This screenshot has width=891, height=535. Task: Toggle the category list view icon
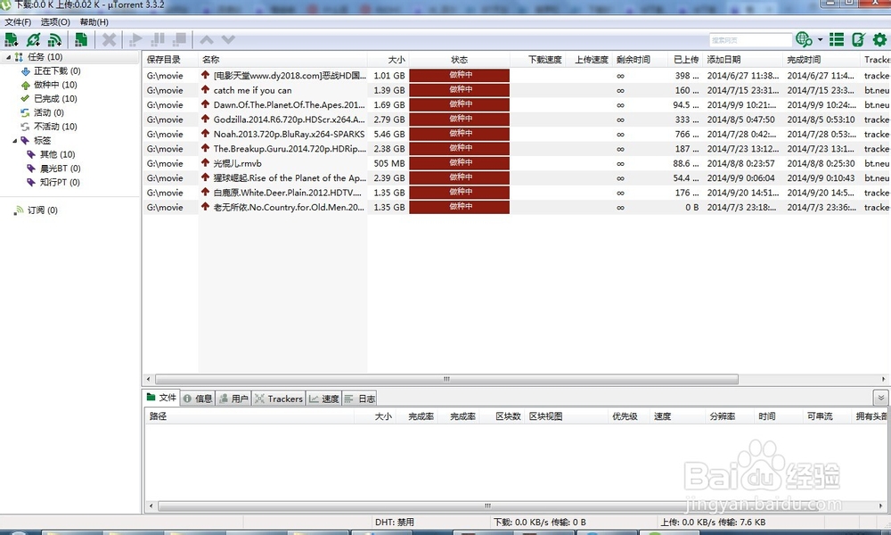tap(837, 39)
